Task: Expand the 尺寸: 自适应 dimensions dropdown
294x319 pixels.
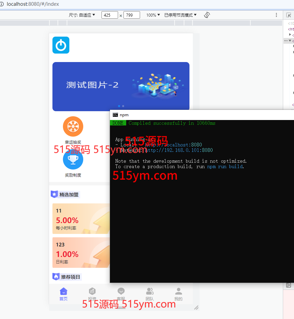Action: point(82,15)
